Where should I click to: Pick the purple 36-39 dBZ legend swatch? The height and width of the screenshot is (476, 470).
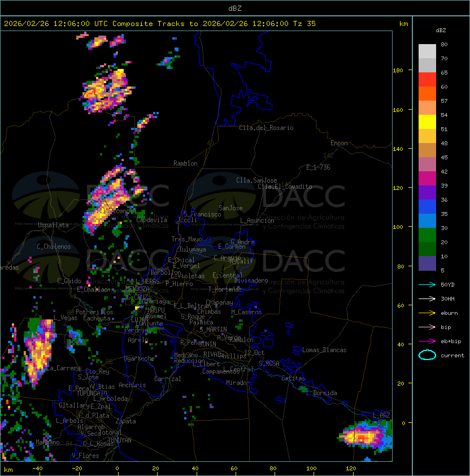pos(427,192)
